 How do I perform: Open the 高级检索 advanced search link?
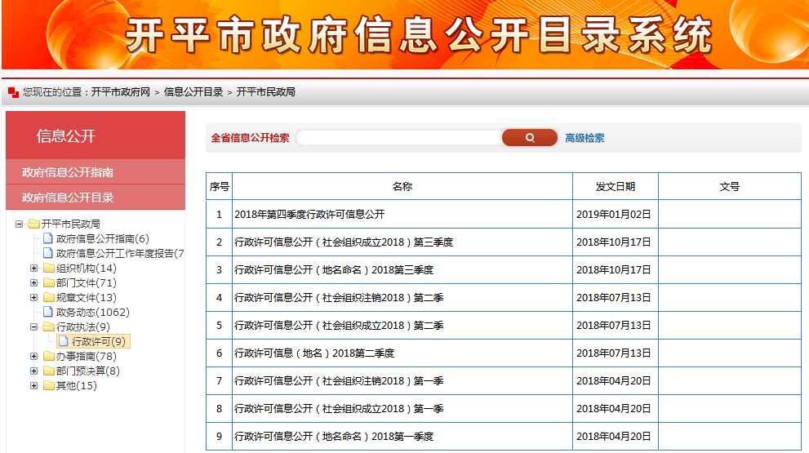pyautogui.click(x=585, y=138)
